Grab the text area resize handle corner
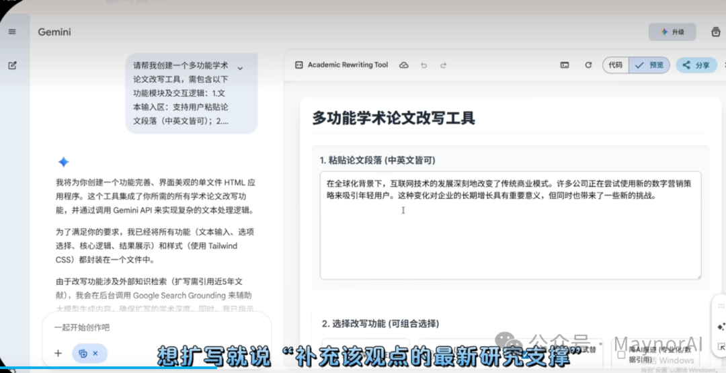Viewport: 726px width, 373px height. pos(698,276)
